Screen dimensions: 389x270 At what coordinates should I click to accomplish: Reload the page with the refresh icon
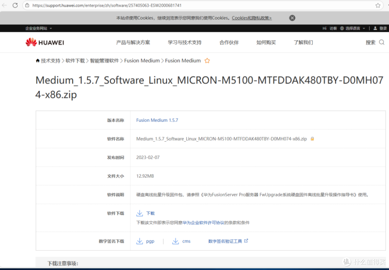(x=15, y=5)
